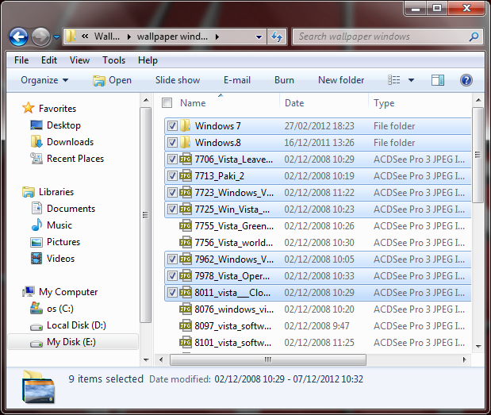Open the Help menu
This screenshot has height=415, width=491.
(x=148, y=60)
